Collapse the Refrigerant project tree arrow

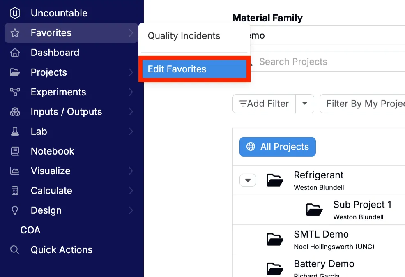coord(248,180)
